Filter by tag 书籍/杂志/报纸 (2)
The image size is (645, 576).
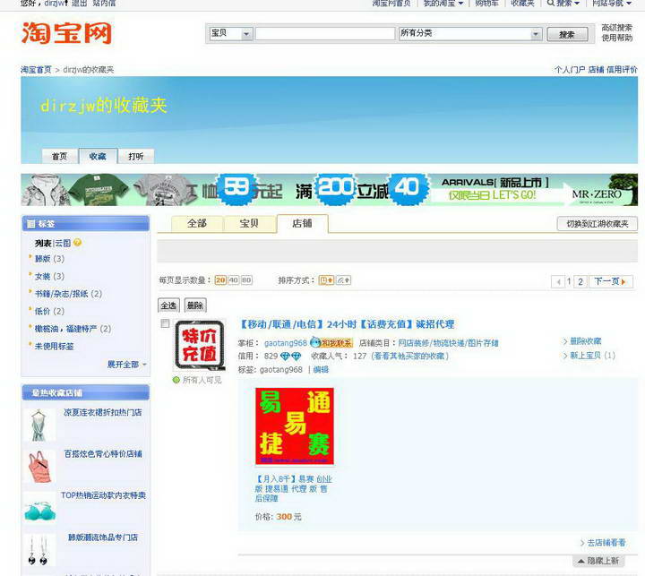(68, 294)
